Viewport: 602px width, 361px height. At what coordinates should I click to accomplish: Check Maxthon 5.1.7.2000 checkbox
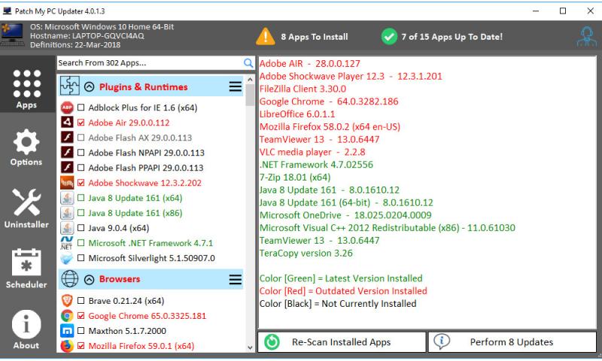(81, 331)
